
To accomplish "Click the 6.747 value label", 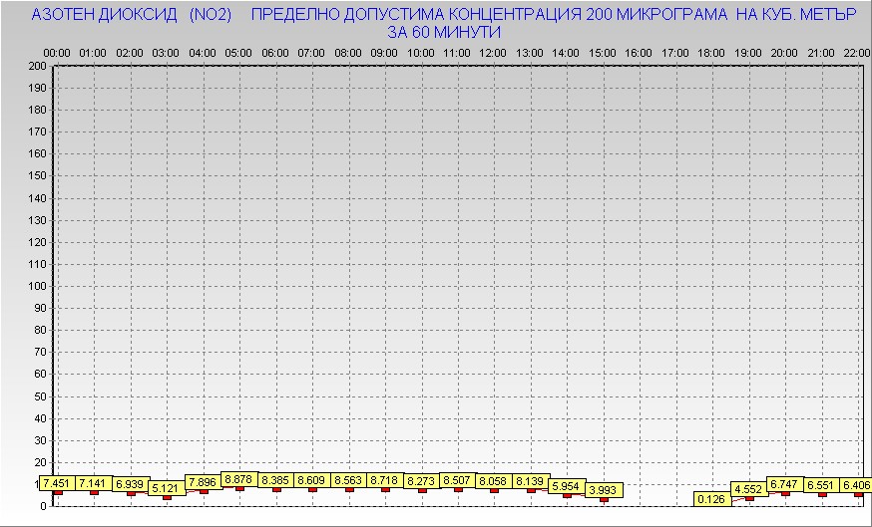I will pos(784,483).
